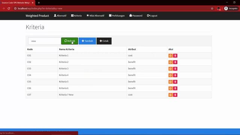The height and width of the screenshot is (135, 240).
Task: Go to Nilai Alternatif page
Action: point(95,16)
